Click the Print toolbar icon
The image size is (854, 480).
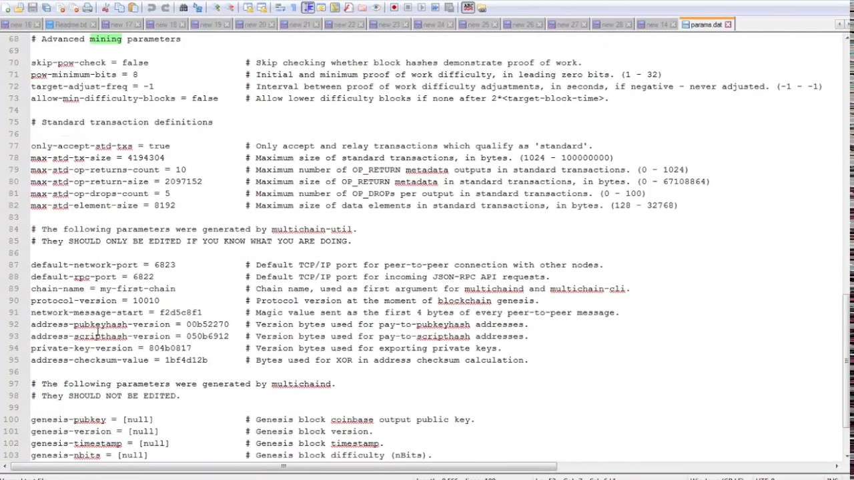87,8
